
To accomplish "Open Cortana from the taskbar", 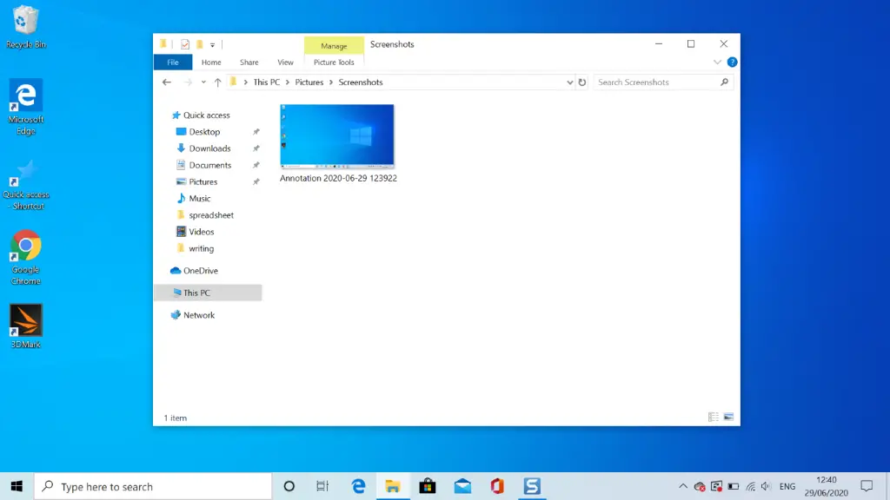I will click(x=289, y=486).
